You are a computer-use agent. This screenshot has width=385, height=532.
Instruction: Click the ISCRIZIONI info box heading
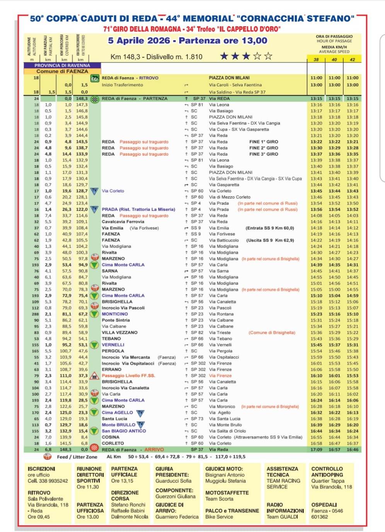41,469
